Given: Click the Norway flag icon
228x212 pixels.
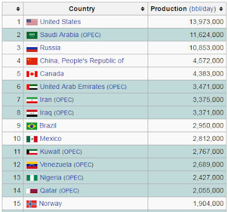Looking at the screenshot, I should tap(31, 204).
